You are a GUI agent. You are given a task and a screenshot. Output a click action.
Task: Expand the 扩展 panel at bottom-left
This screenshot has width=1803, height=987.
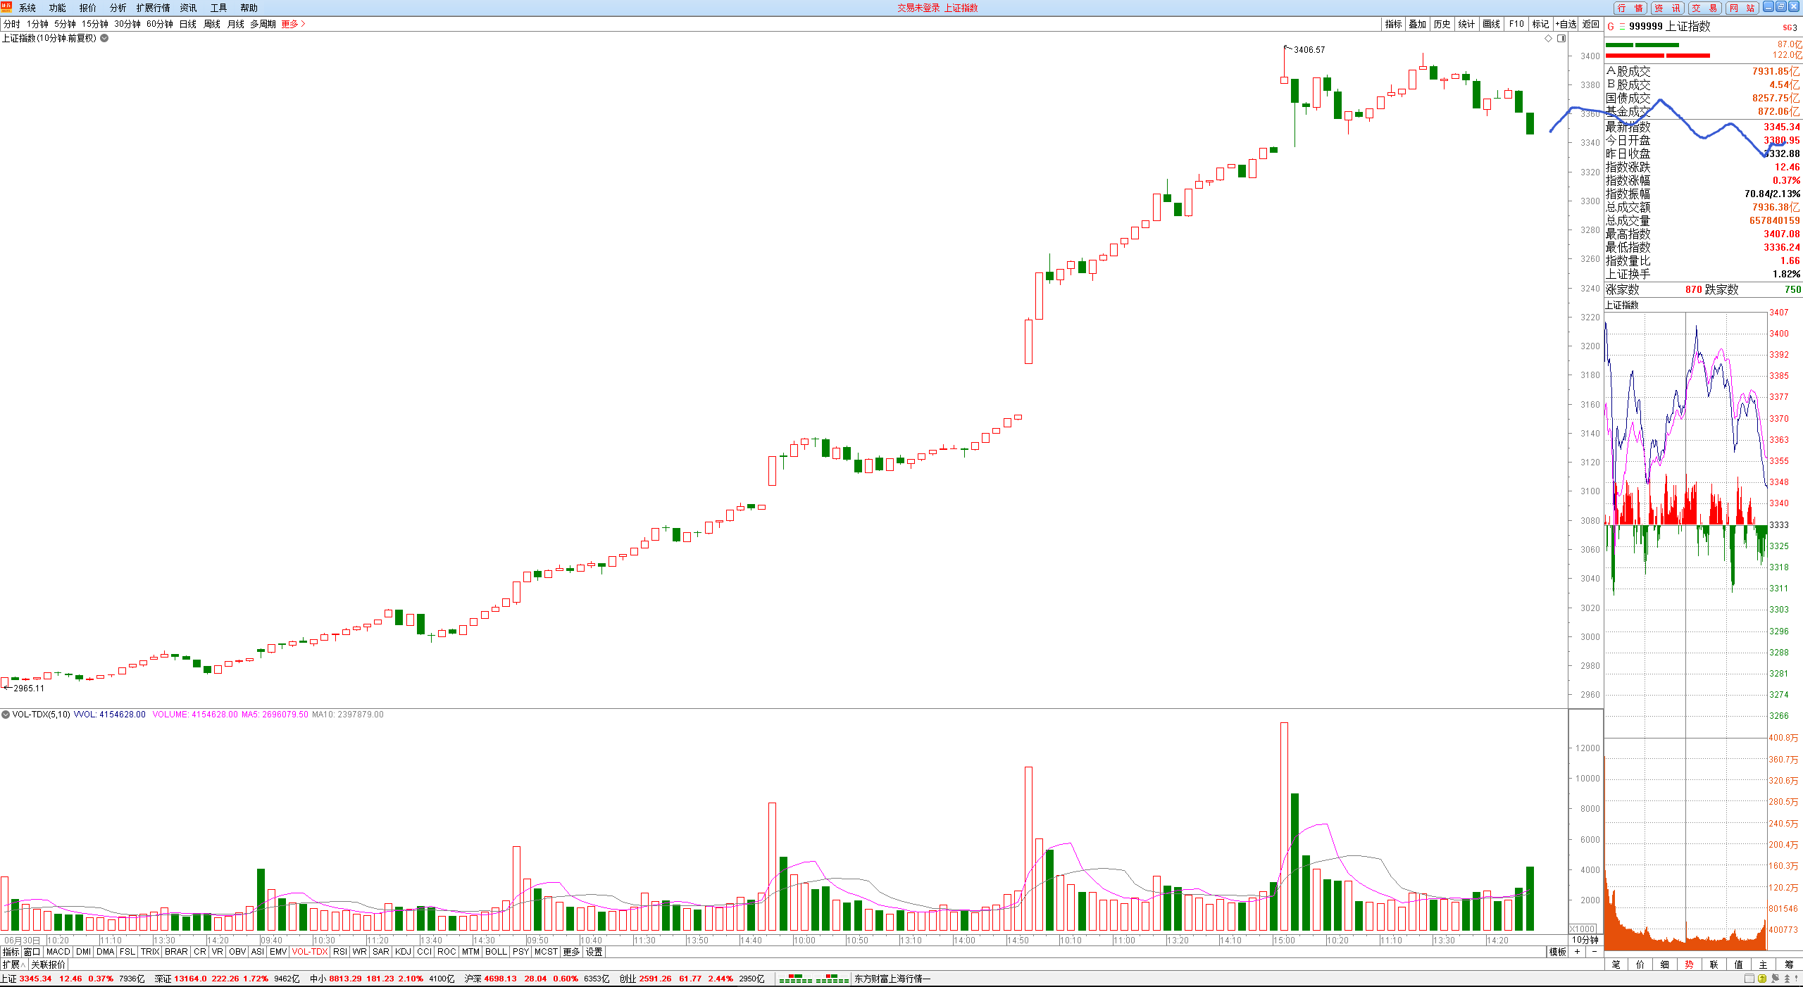tap(13, 964)
